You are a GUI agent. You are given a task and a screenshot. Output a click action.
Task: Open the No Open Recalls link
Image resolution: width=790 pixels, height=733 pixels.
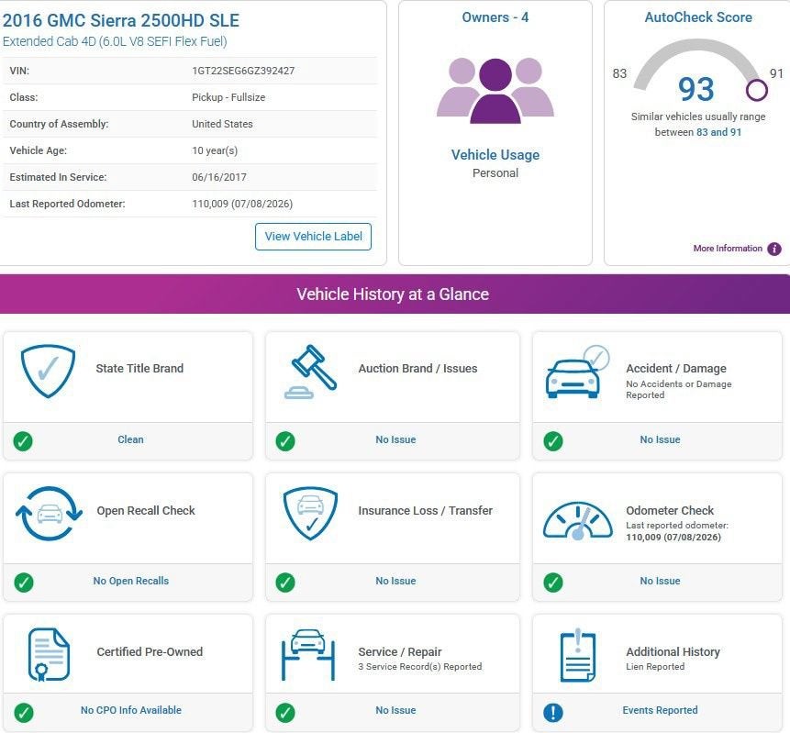pyautogui.click(x=131, y=581)
